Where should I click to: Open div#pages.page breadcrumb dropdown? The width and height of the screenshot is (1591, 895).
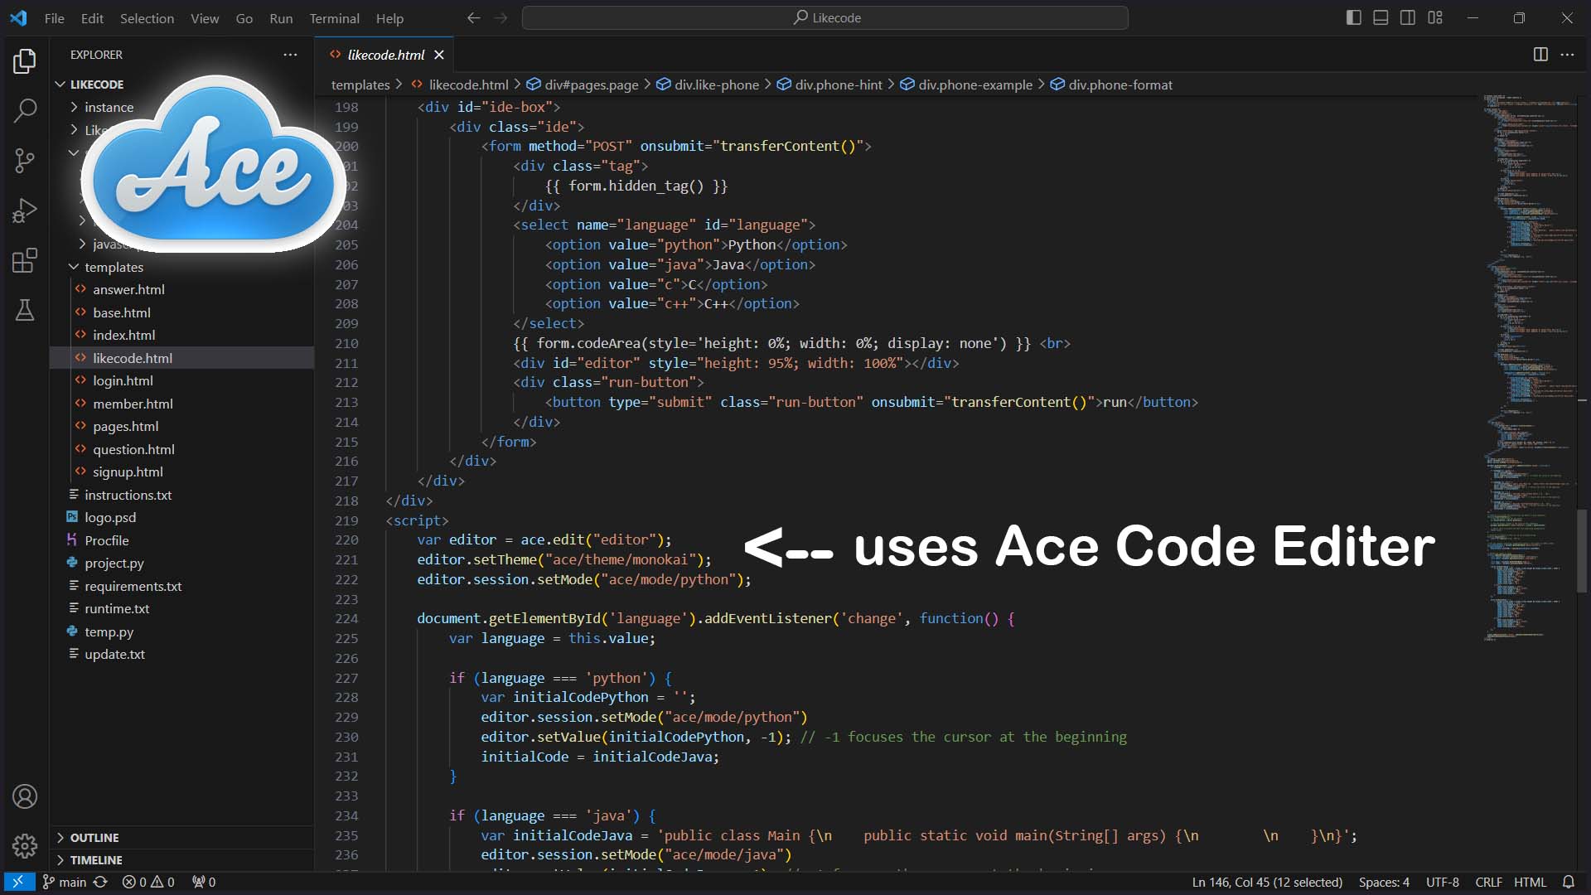[x=583, y=85]
